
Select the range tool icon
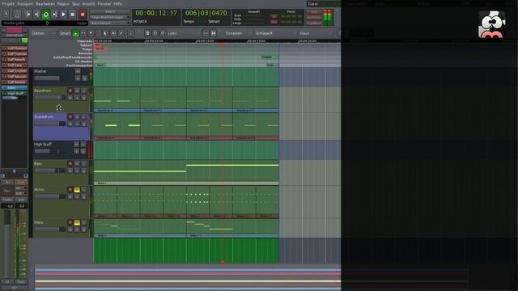[x=83, y=33]
